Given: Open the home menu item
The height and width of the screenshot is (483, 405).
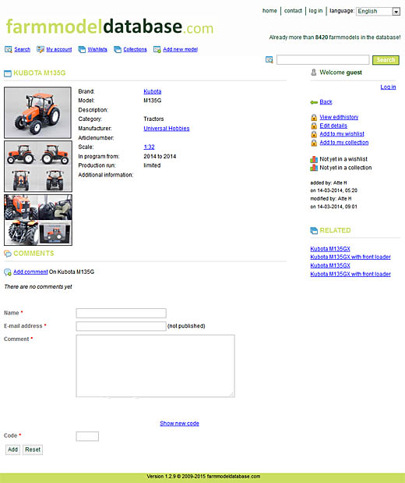Looking at the screenshot, I should [269, 11].
